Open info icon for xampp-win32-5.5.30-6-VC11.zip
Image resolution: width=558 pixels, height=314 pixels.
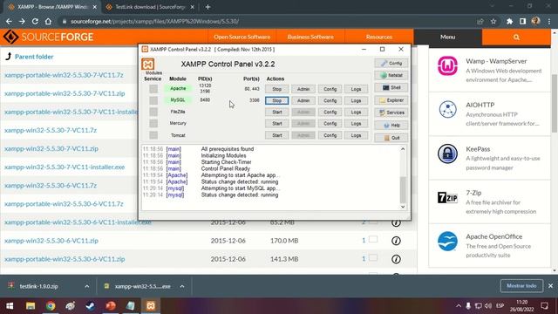click(396, 241)
